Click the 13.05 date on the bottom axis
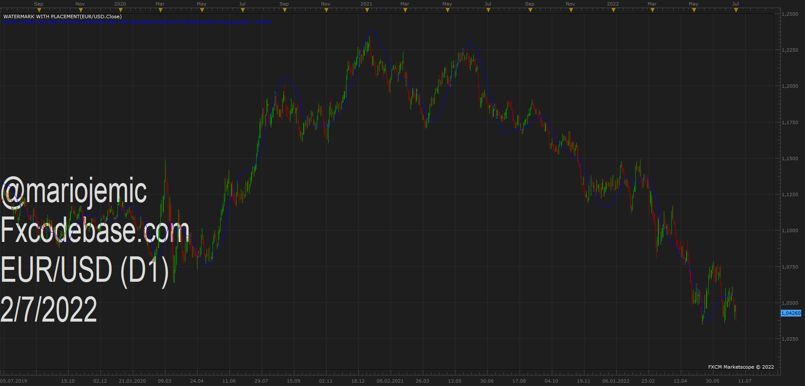The width and height of the screenshot is (805, 386). click(x=455, y=381)
